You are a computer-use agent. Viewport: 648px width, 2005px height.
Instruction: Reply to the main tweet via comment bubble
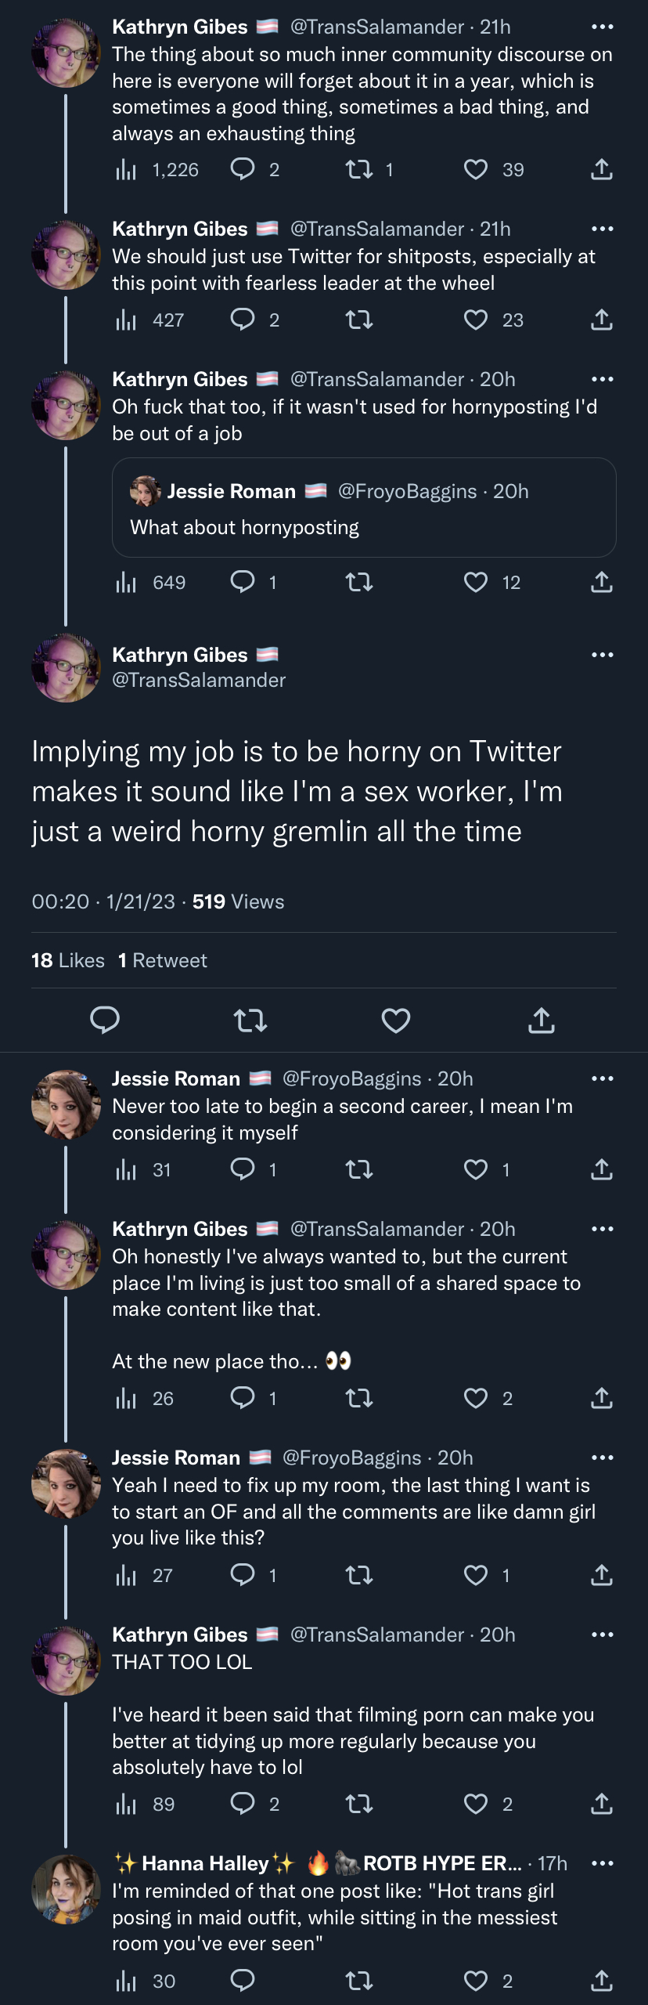(105, 1021)
